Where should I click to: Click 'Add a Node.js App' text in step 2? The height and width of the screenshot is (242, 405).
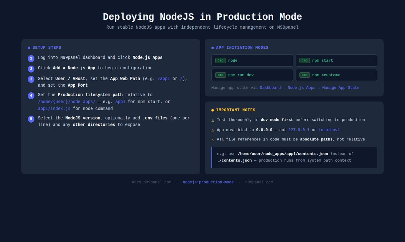(74, 68)
